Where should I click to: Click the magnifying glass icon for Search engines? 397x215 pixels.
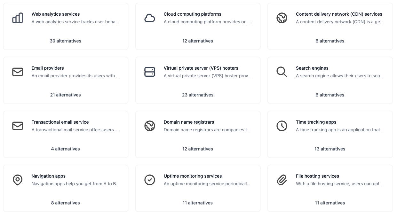pyautogui.click(x=282, y=72)
